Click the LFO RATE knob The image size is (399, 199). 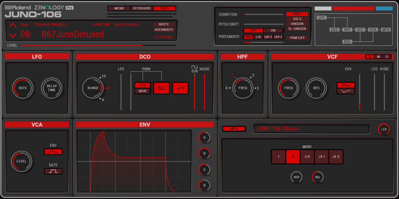[23, 88]
